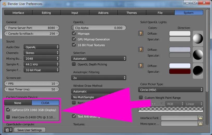The image size is (212, 135).
Task: Toggle Text Anti-aliasing checkbox
Action: (74, 116)
